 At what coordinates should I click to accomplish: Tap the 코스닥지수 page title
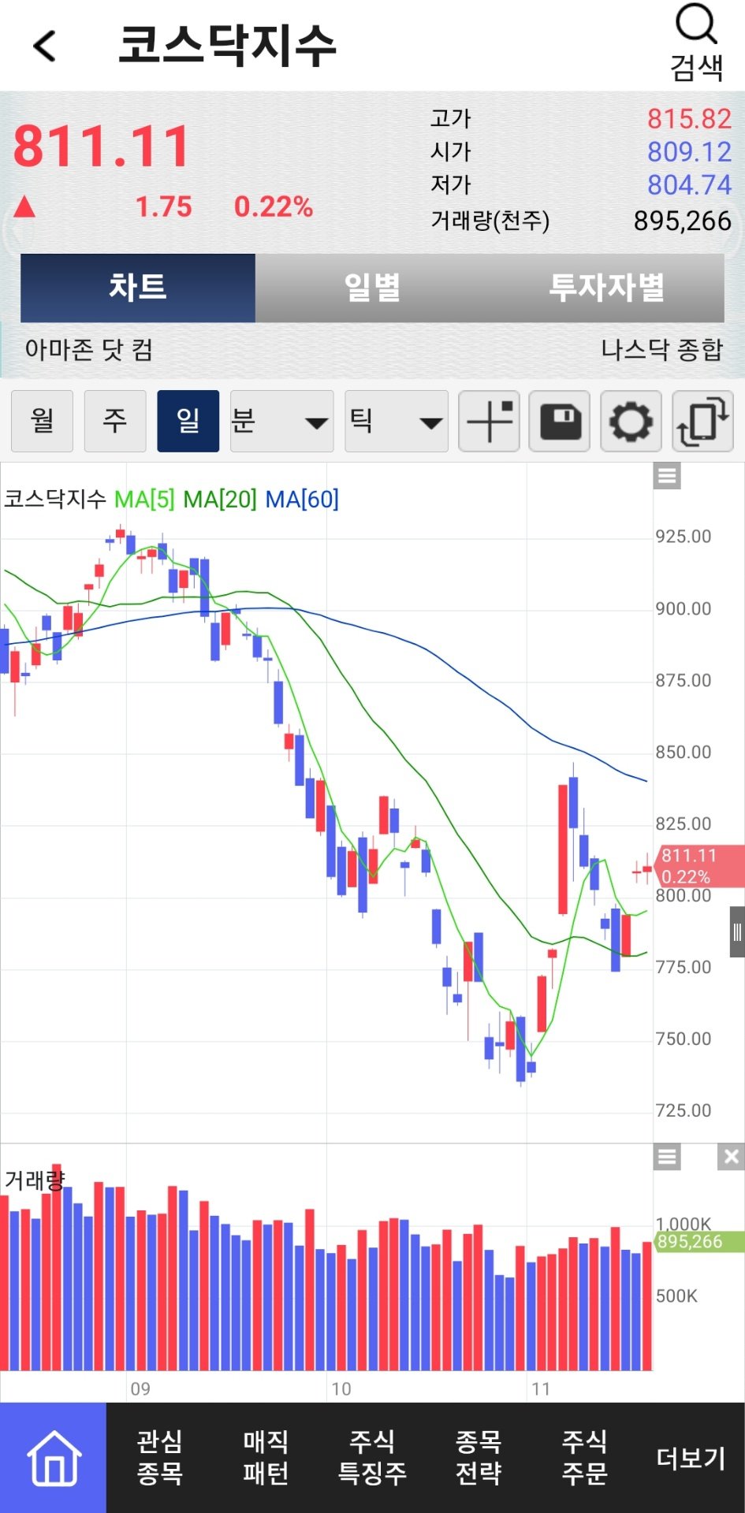227,45
